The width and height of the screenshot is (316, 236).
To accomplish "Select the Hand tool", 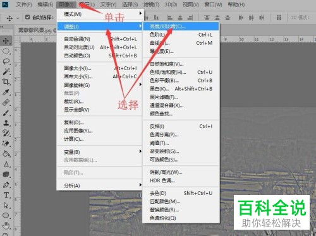I will pos(6,226).
